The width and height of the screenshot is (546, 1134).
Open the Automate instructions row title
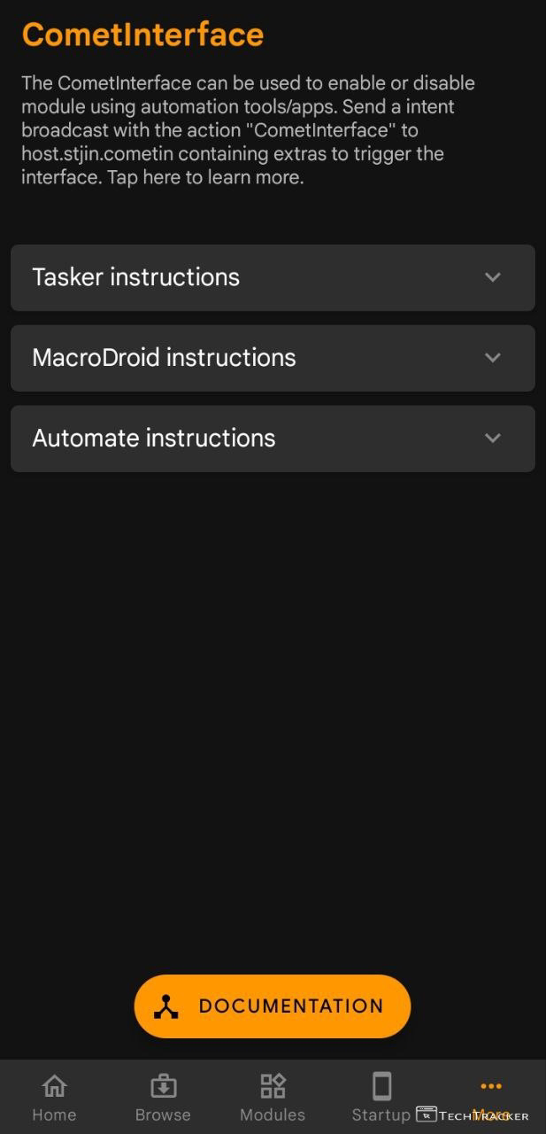tap(153, 439)
